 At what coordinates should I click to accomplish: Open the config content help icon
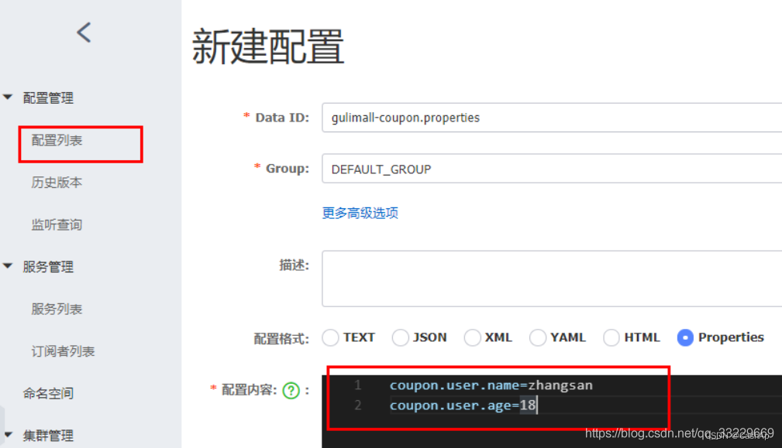point(291,390)
